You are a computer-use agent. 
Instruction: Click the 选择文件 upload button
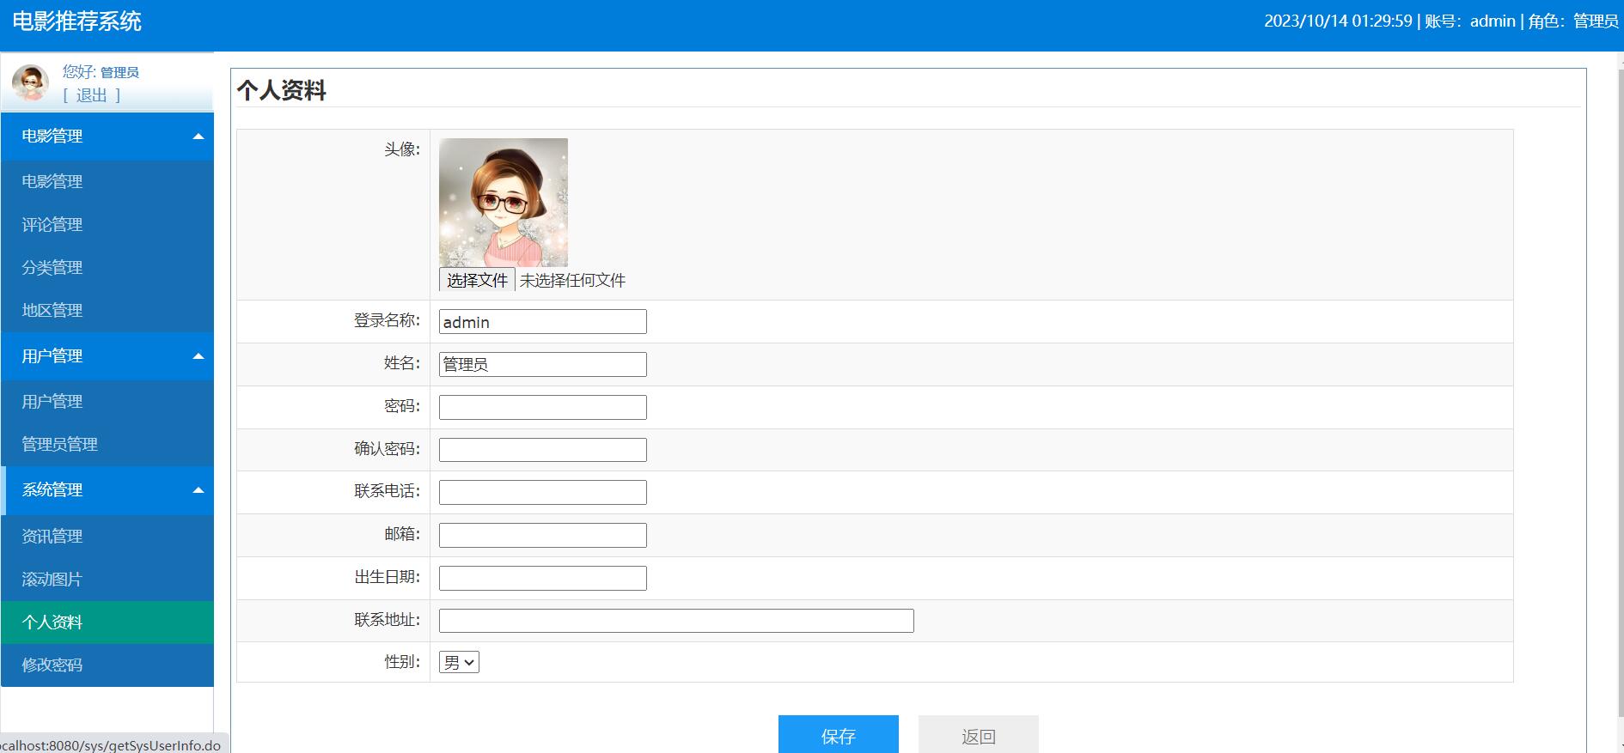pyautogui.click(x=477, y=280)
